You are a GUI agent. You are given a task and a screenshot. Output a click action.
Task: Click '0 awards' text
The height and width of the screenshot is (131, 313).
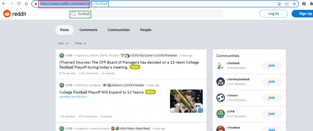(x=106, y=116)
